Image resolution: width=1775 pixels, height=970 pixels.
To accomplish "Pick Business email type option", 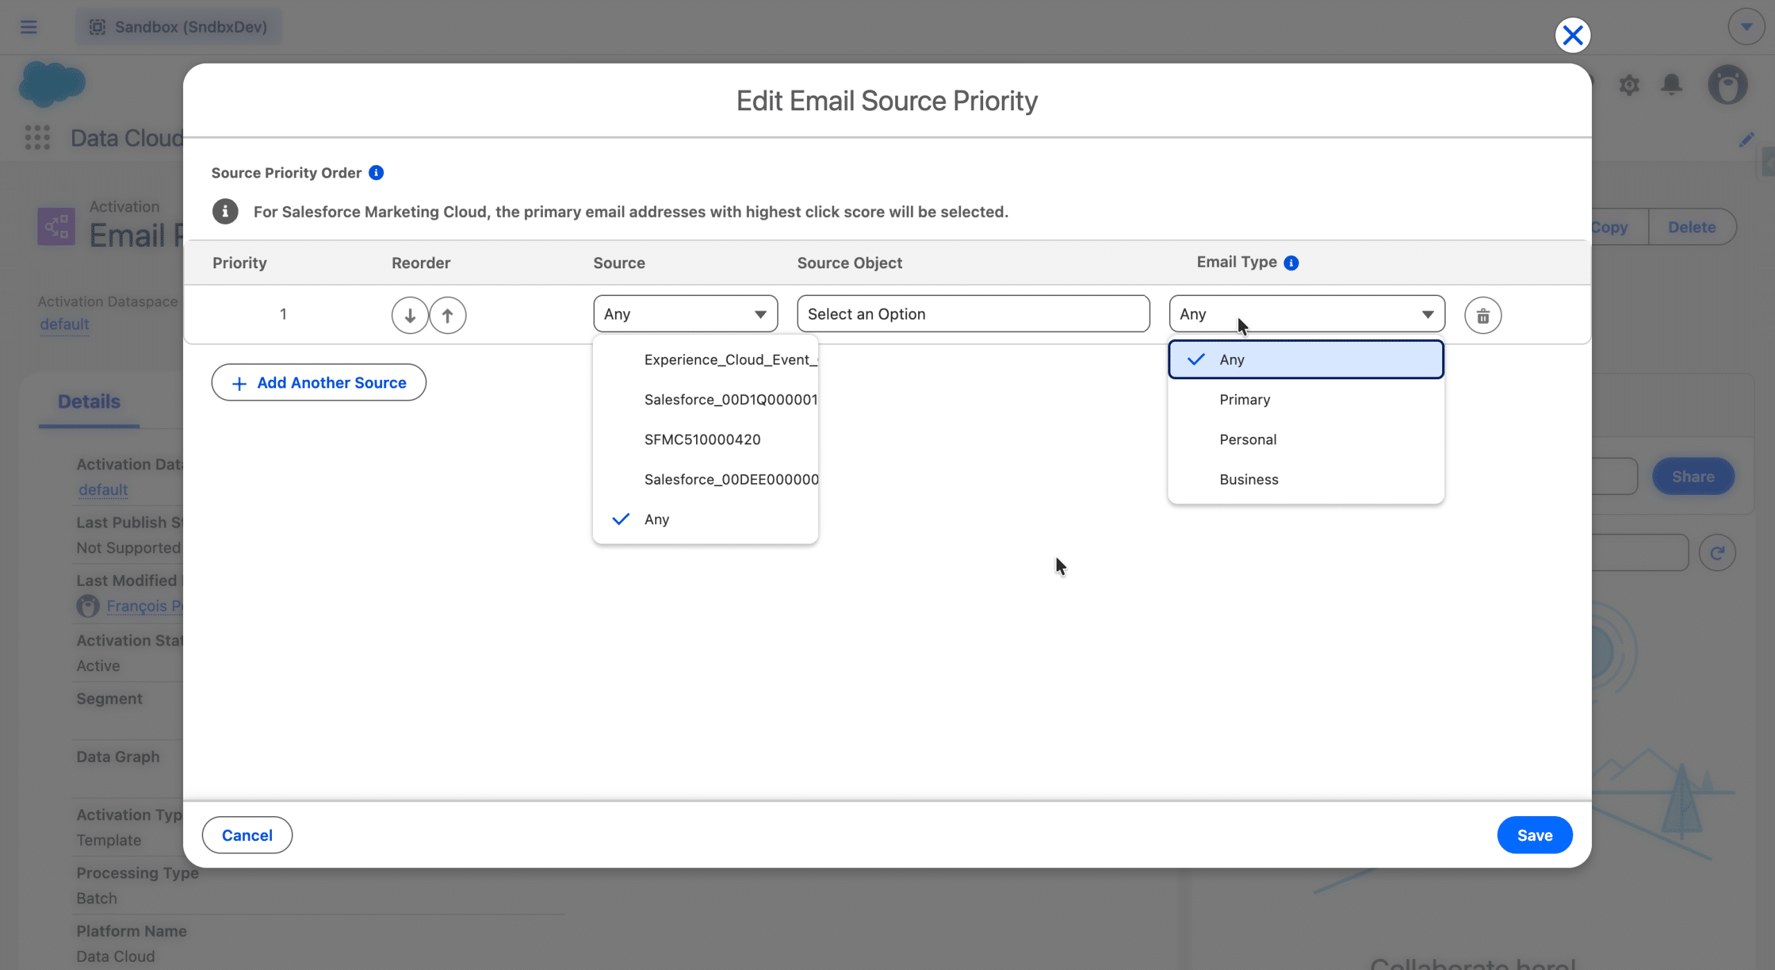I will [x=1248, y=479].
